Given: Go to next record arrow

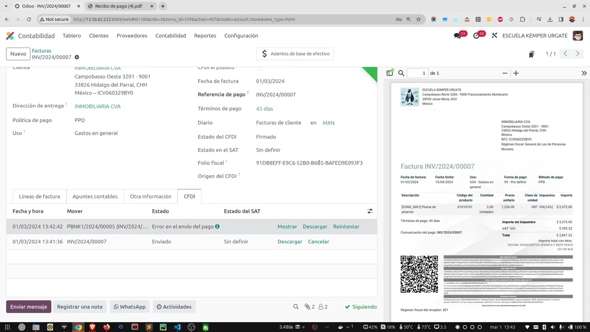Looking at the screenshot, I should click(577, 54).
